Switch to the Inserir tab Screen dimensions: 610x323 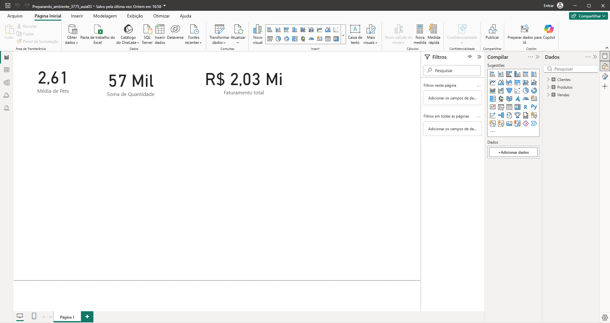tap(77, 16)
